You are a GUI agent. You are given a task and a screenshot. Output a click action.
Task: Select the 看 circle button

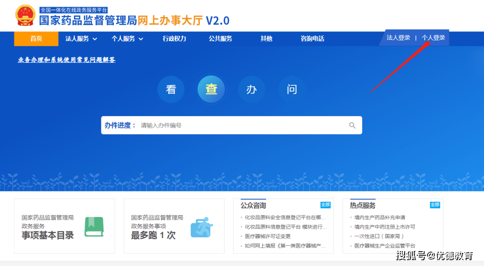pyautogui.click(x=171, y=90)
